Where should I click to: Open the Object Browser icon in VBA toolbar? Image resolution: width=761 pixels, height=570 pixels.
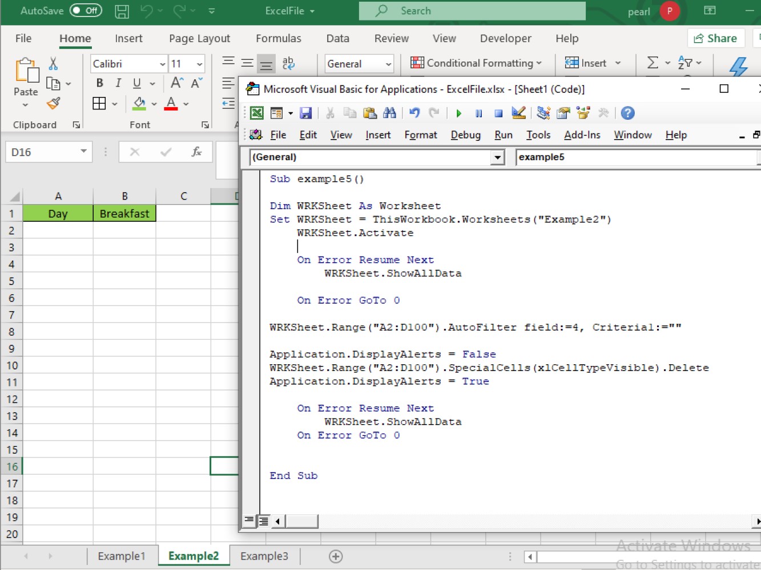pyautogui.click(x=583, y=113)
